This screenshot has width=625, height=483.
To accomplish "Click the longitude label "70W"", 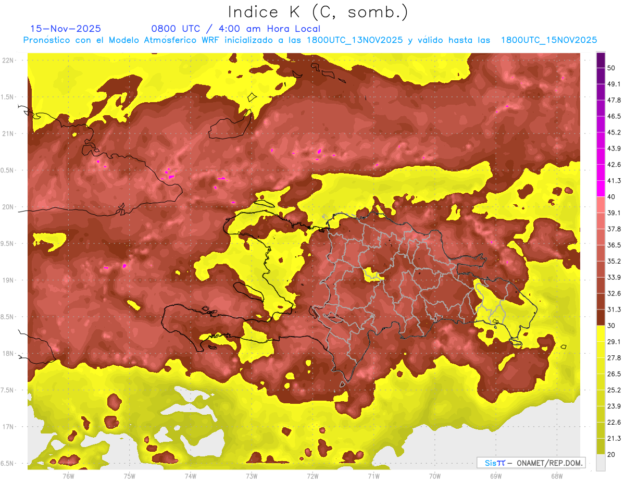I will (x=435, y=476).
